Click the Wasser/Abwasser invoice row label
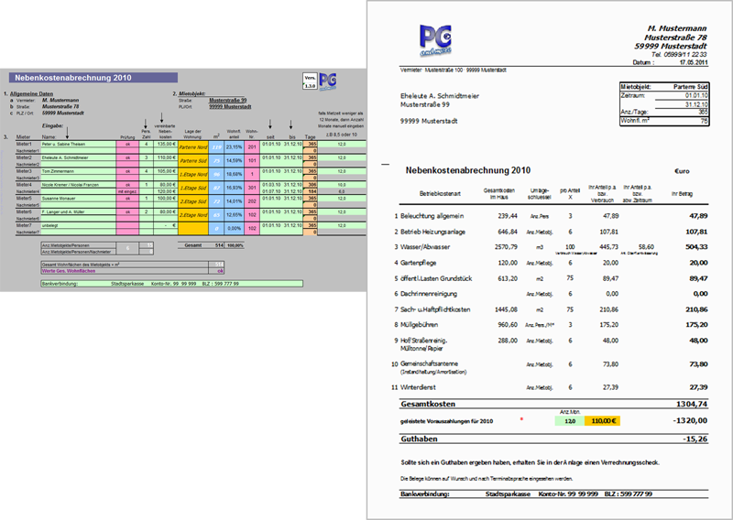The image size is (733, 520). (425, 247)
